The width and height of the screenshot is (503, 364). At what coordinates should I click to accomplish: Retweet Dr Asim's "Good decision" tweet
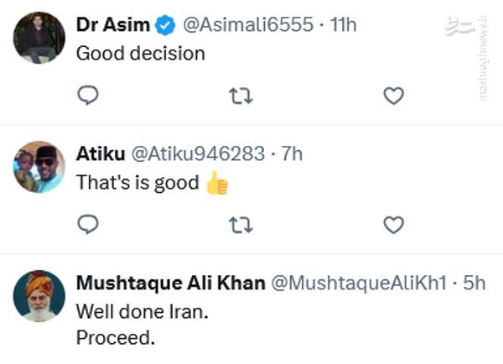coord(241,96)
